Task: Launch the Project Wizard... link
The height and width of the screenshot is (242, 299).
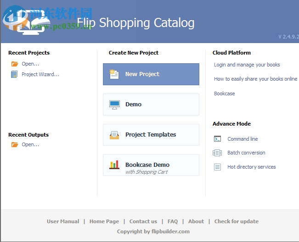Action: pyautogui.click(x=40, y=74)
